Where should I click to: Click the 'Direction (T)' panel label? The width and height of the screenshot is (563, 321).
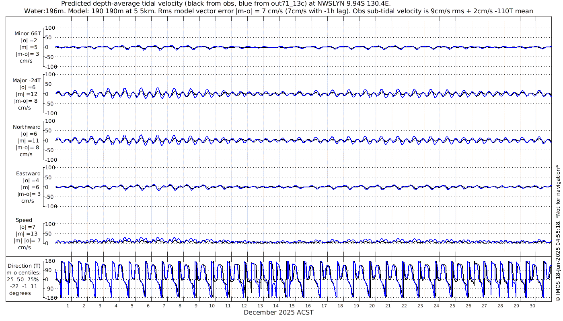pyautogui.click(x=25, y=266)
